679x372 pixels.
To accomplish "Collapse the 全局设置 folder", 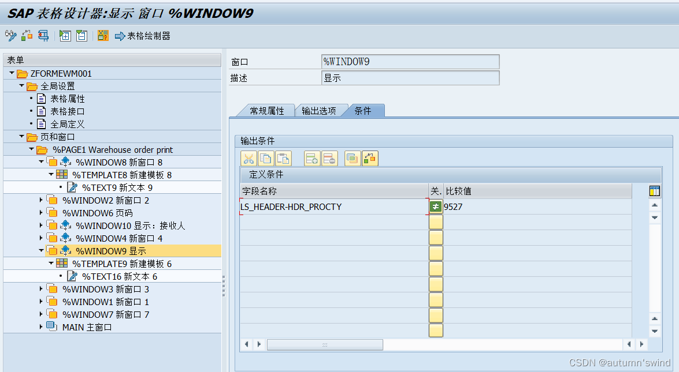I will [21, 85].
